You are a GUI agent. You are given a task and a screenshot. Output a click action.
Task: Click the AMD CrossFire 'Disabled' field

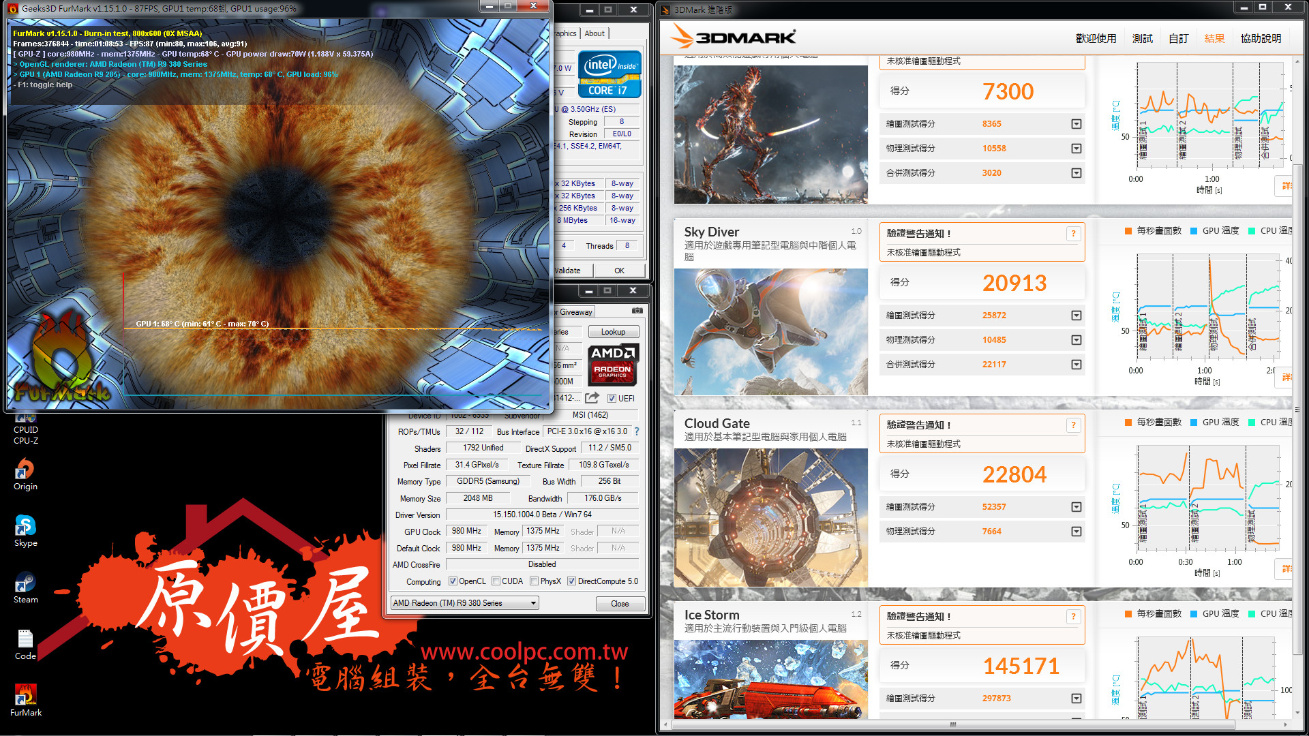click(x=542, y=565)
